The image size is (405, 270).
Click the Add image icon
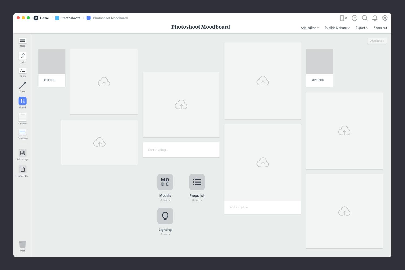pyautogui.click(x=22, y=153)
